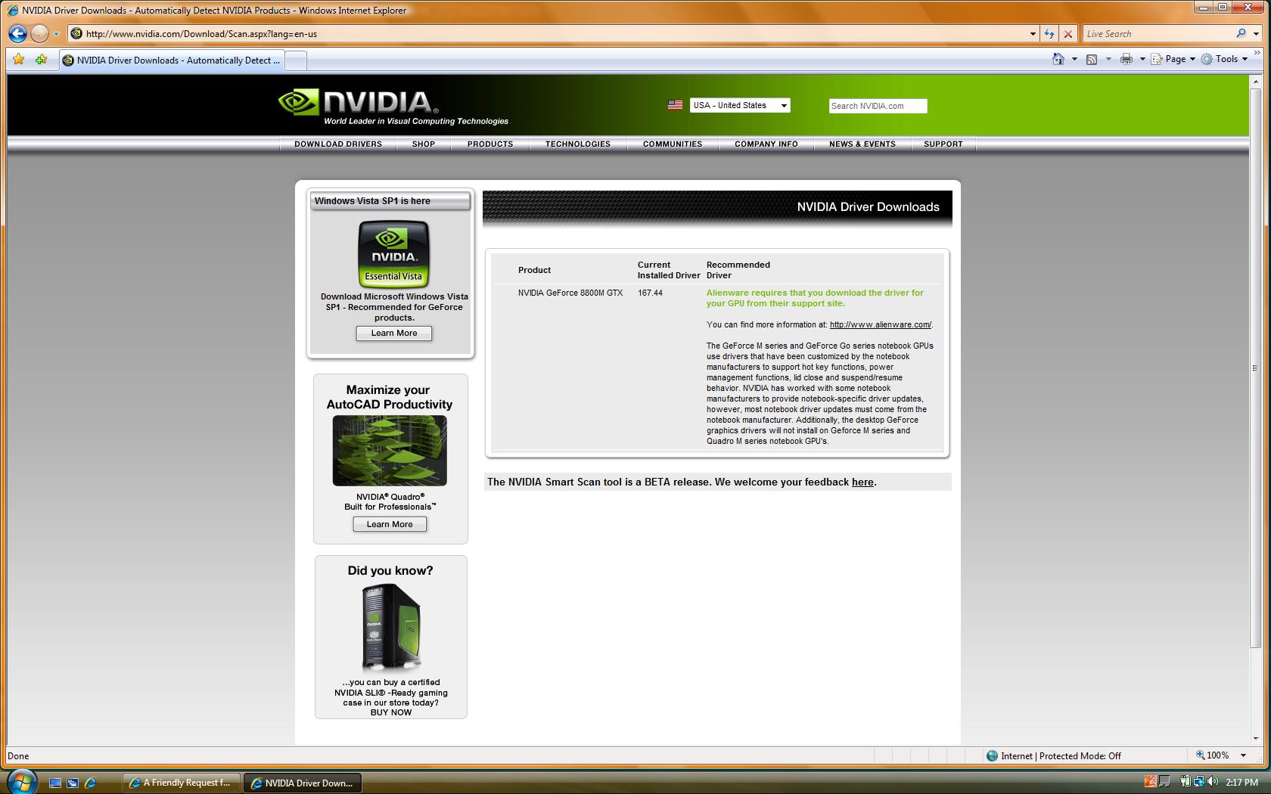This screenshot has width=1271, height=794.
Task: Click the NVIDIA Essential Vista badge image
Action: (x=393, y=253)
